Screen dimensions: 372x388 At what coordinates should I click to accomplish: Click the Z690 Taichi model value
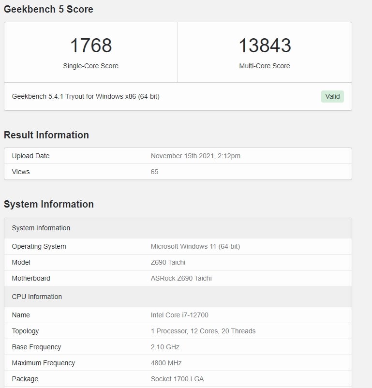coord(168,262)
